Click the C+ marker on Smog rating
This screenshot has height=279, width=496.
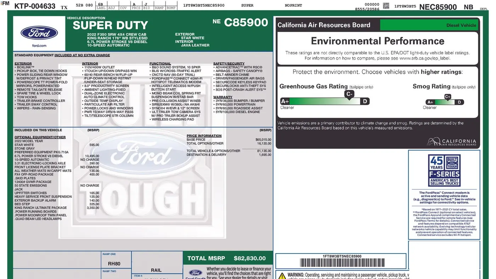point(448,97)
